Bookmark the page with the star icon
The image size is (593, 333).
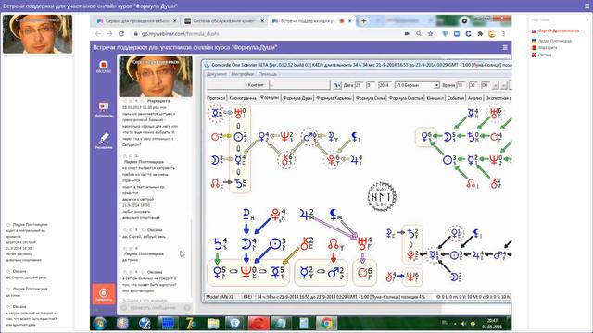point(430,34)
